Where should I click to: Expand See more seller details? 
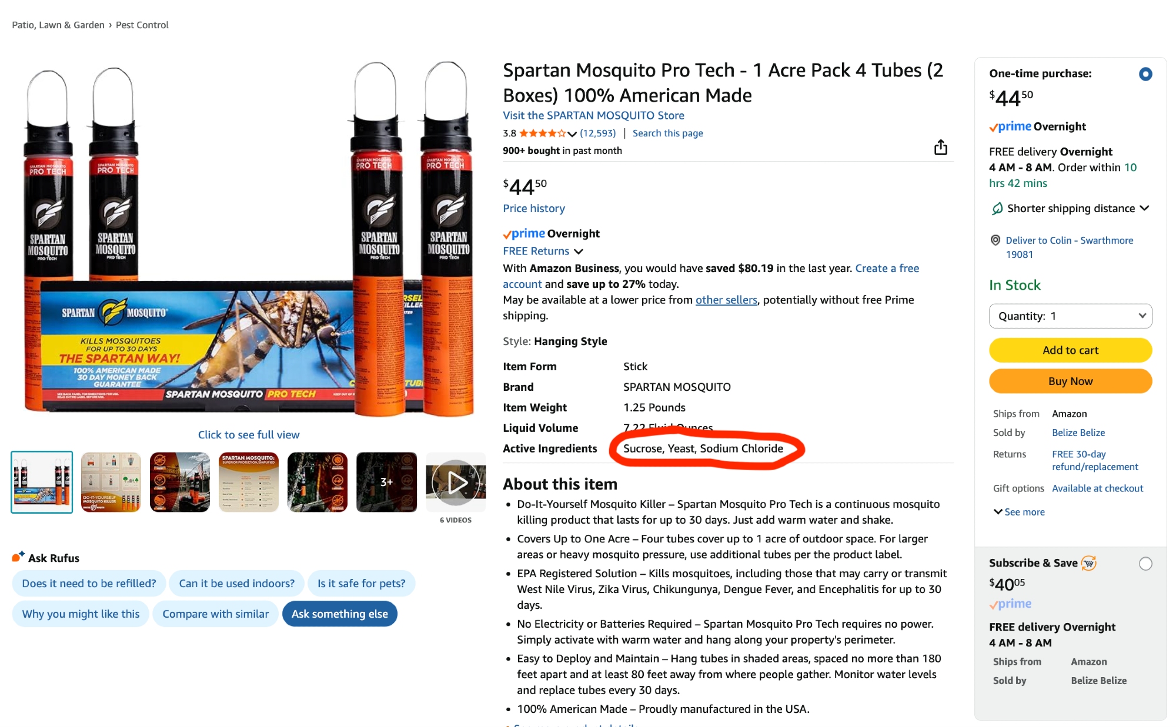click(1019, 512)
